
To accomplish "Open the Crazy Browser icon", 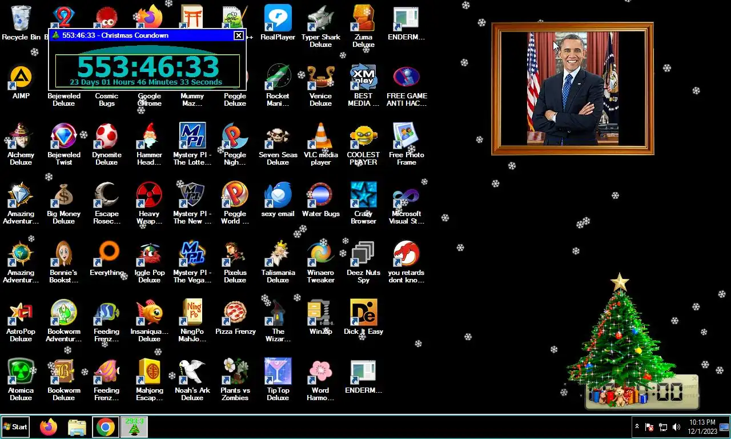I will point(364,203).
